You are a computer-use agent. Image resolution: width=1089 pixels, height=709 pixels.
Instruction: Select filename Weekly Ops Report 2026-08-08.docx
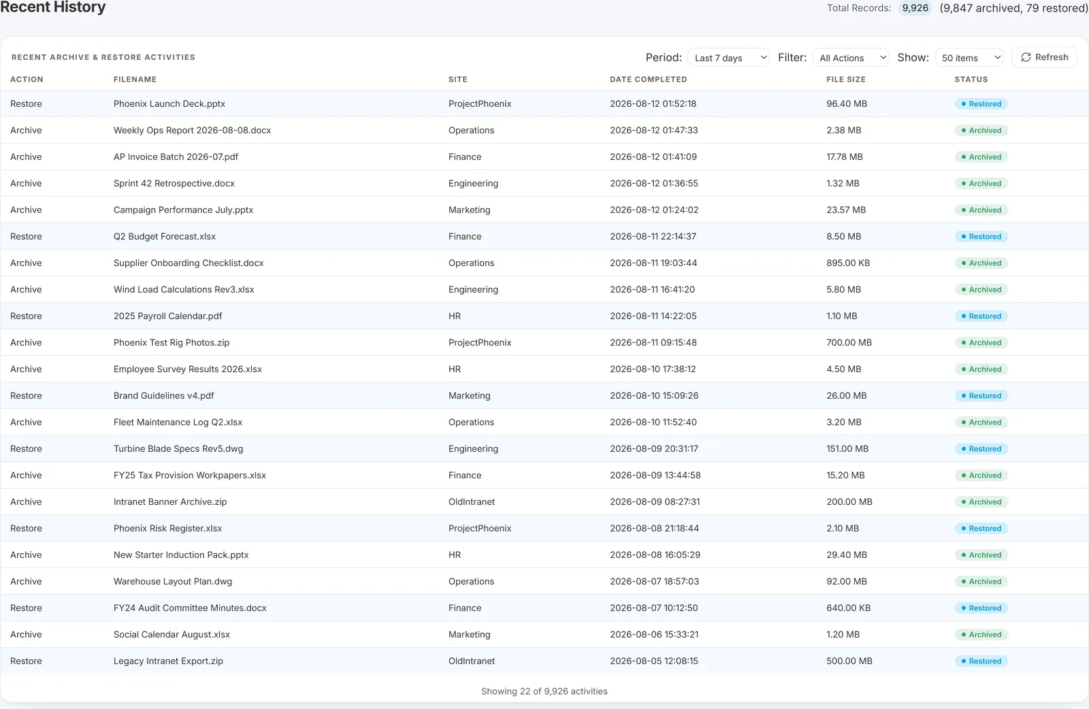pos(192,131)
